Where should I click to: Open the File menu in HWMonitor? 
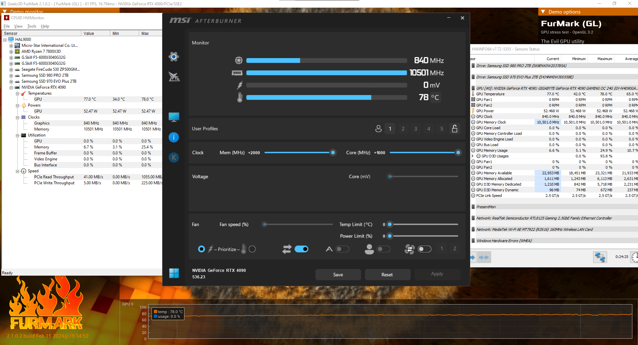tap(7, 26)
